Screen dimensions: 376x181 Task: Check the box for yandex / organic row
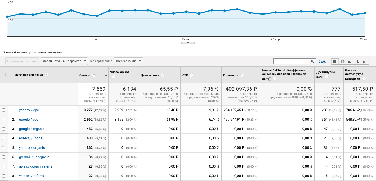[4, 148]
